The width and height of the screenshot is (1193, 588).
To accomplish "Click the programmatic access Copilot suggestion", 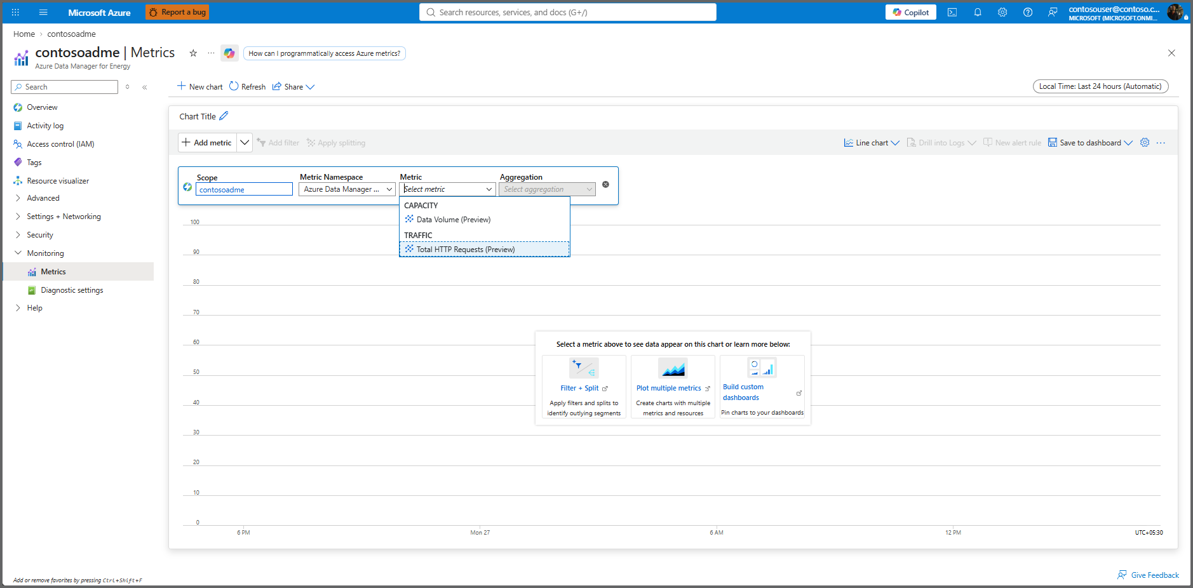I will tap(325, 53).
